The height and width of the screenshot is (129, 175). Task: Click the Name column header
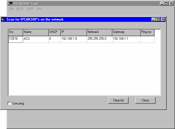coord(36,32)
